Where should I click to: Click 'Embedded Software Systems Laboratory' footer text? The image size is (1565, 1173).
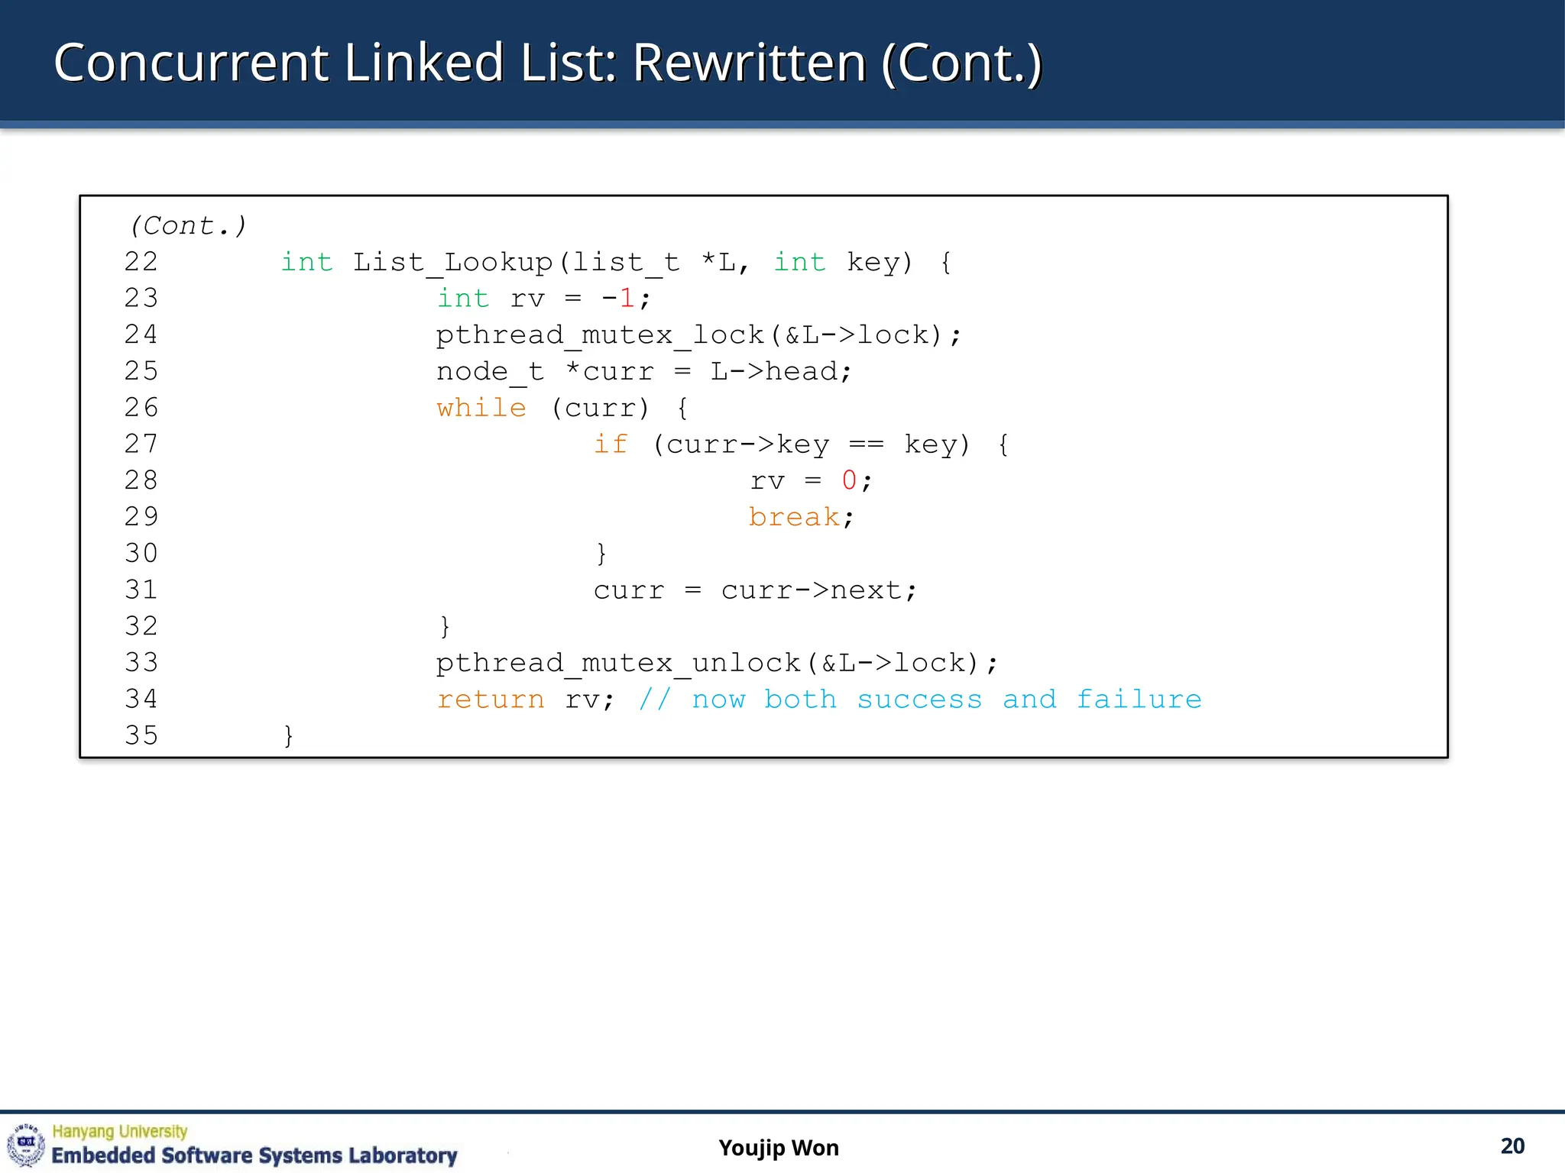(254, 1155)
